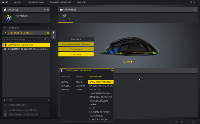Viewport: 200px width, 124px height.
Task: Click the trash delete icon
Action: pyautogui.click(x=54, y=37)
